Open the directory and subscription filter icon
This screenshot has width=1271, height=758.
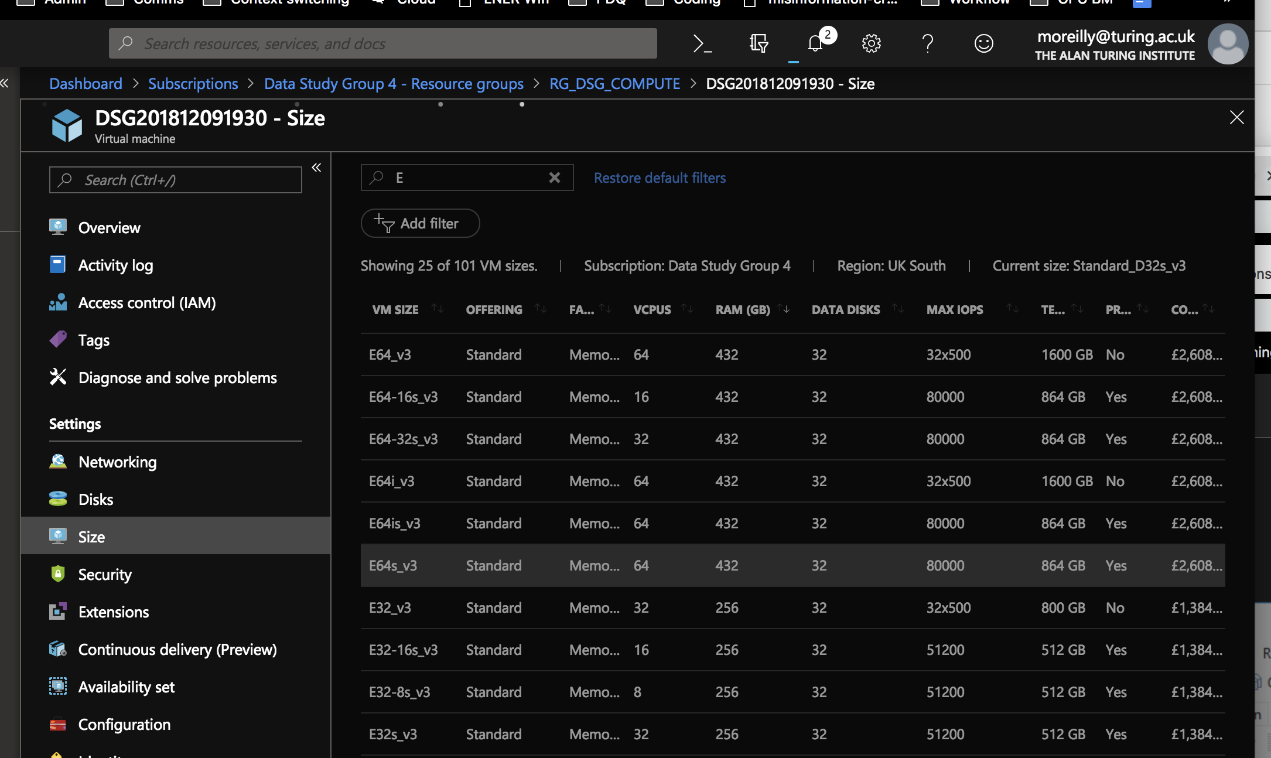[x=758, y=44]
